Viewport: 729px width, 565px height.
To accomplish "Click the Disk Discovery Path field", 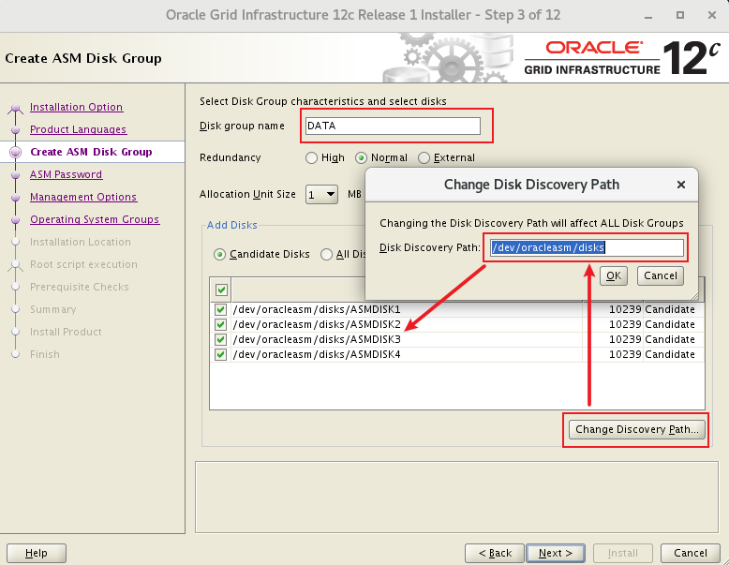I will [588, 247].
